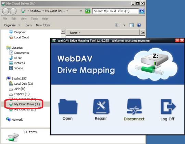Click the Disconnect drive icon

134,107
